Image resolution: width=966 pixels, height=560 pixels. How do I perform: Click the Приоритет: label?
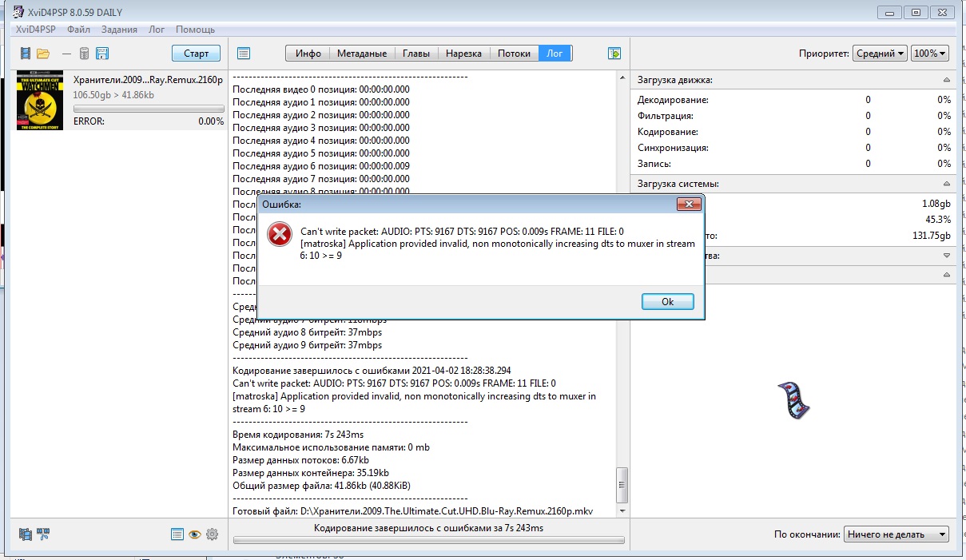[824, 54]
